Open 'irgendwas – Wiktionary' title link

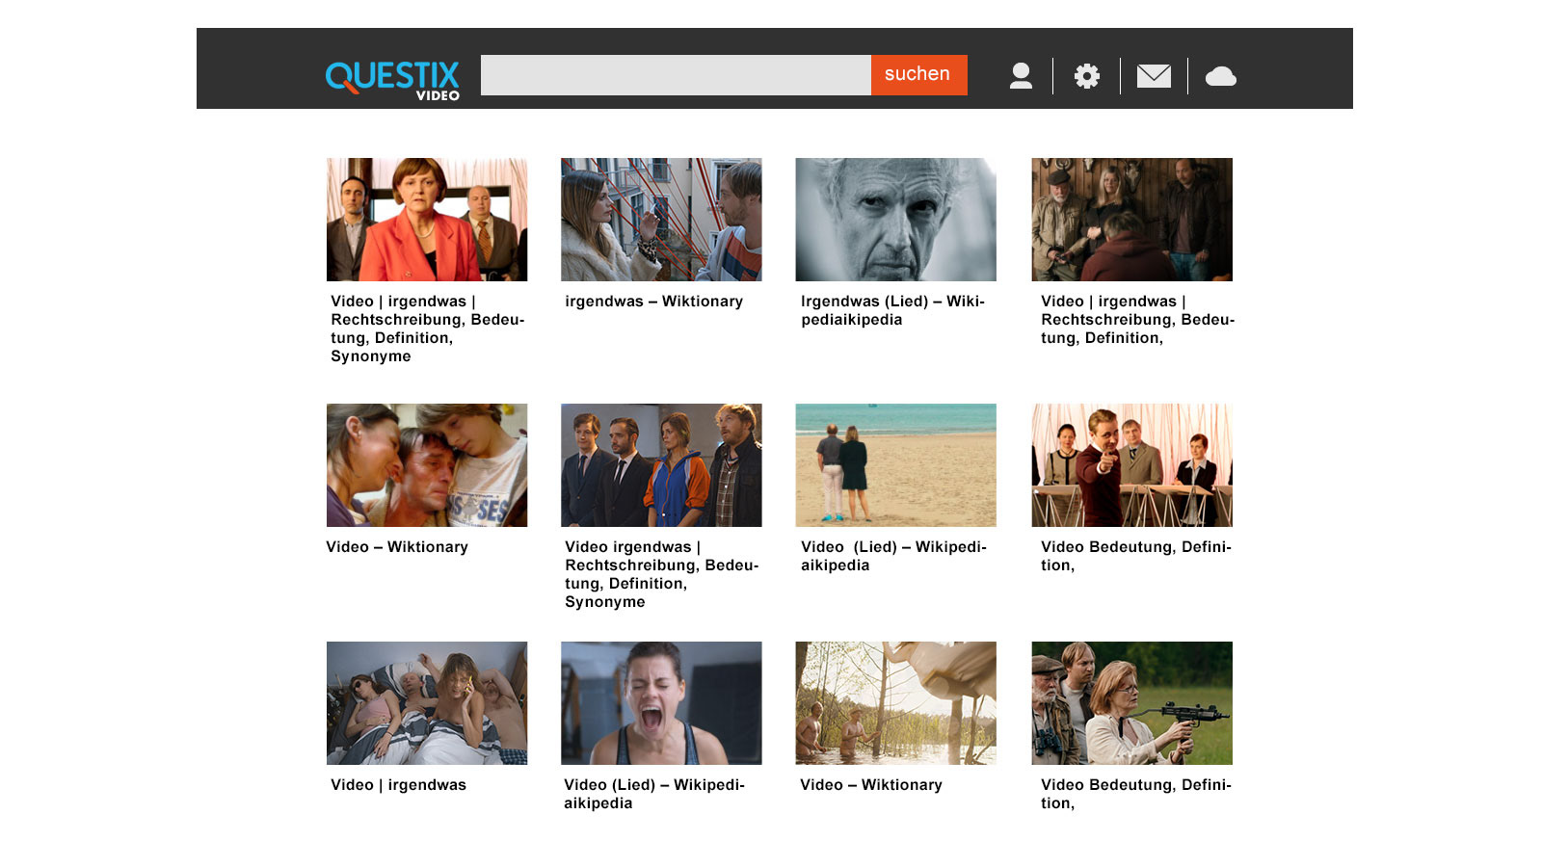653,302
